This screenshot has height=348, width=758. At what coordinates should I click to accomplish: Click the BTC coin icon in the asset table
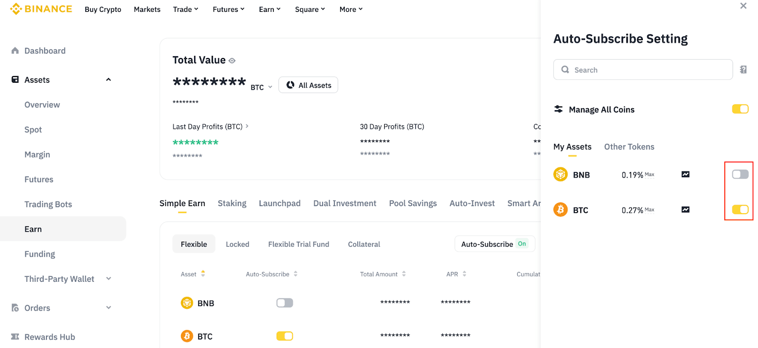pos(187,336)
